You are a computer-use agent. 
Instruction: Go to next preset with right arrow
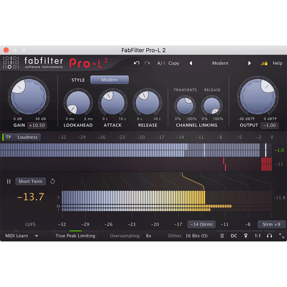[249, 63]
